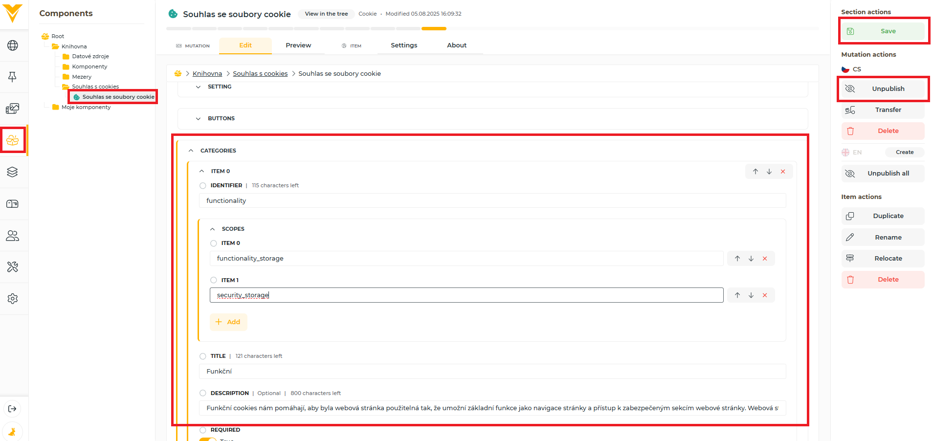Follow the Knihovna breadcrumb link
The height and width of the screenshot is (441, 933).
coord(207,74)
